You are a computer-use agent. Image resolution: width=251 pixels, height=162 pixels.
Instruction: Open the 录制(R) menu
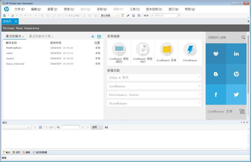[102, 9]
